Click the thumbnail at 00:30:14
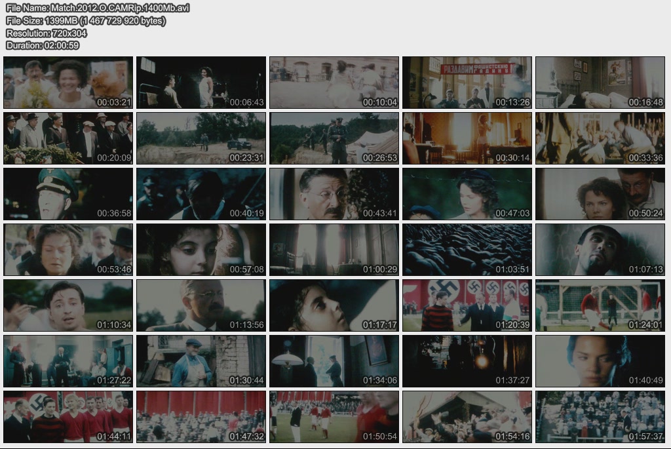This screenshot has height=449, width=671. pos(467,138)
